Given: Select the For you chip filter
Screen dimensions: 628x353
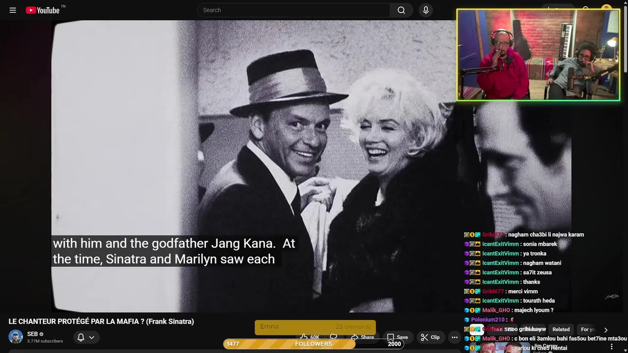Looking at the screenshot, I should pyautogui.click(x=588, y=329).
